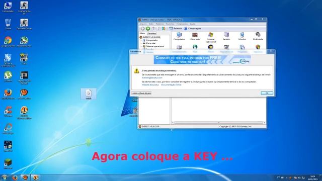Switch to the Menu tab

(142, 33)
